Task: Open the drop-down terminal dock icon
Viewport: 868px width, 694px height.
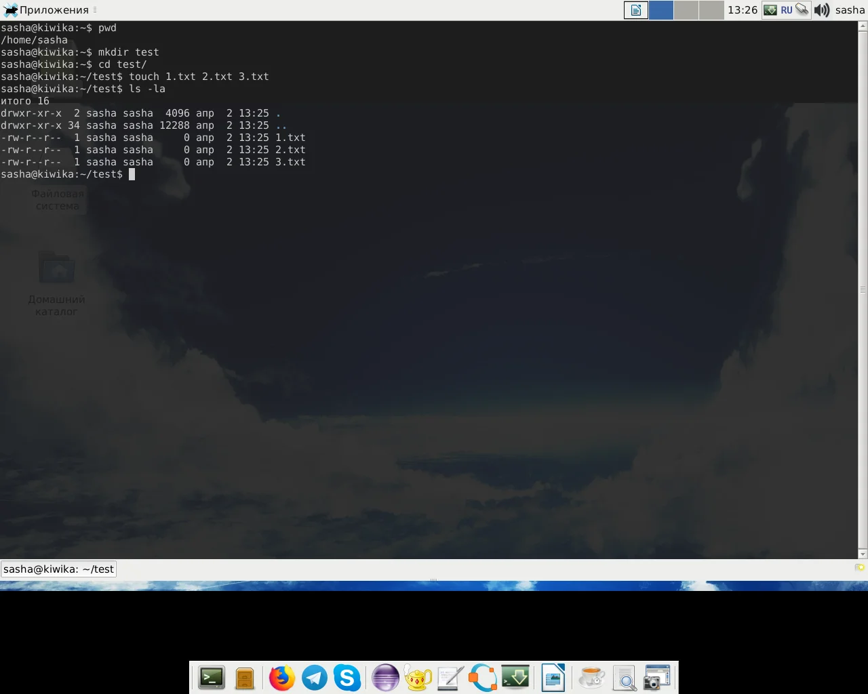Action: coord(515,678)
